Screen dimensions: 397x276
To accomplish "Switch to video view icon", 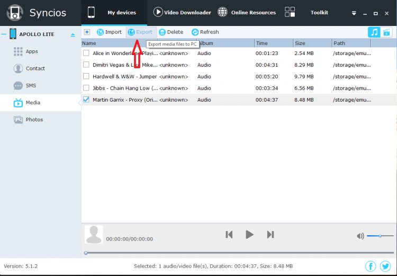I will point(387,32).
